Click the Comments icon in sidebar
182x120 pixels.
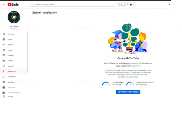[4, 55]
